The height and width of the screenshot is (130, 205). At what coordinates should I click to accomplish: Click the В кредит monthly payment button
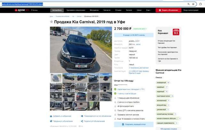(x=134, y=35)
